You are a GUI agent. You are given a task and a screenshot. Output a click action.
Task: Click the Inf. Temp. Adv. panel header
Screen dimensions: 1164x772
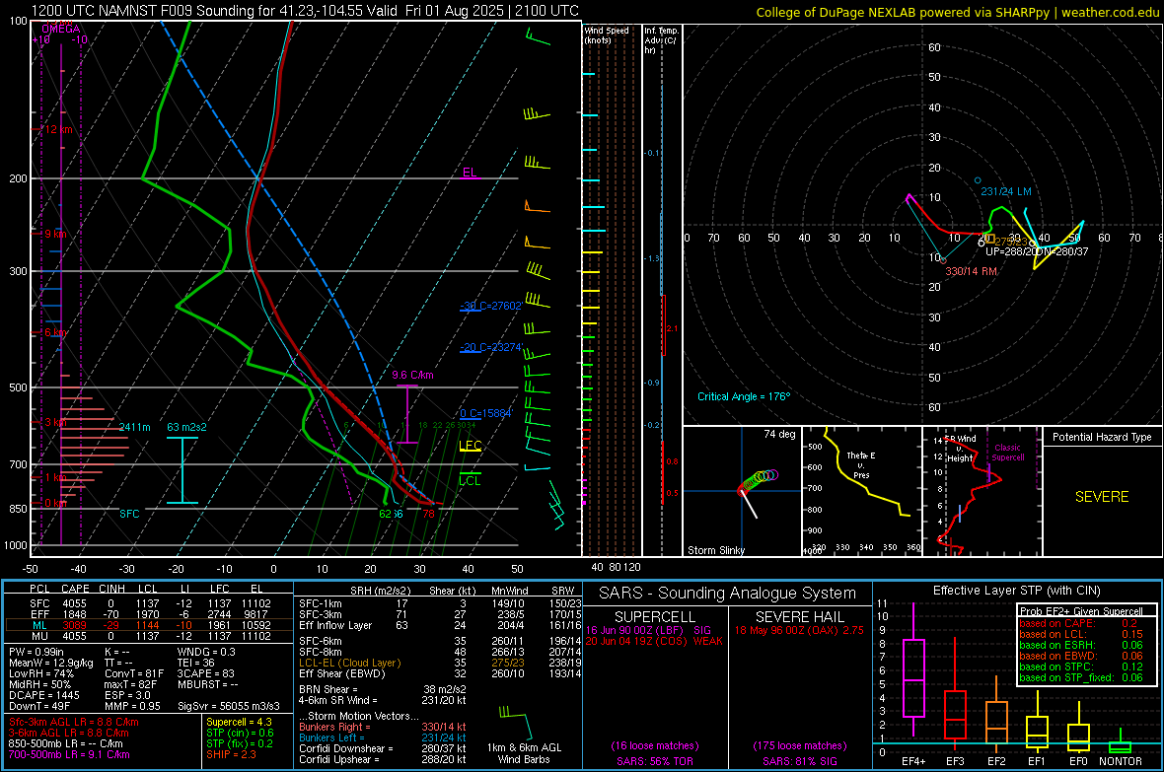pyautogui.click(x=661, y=40)
